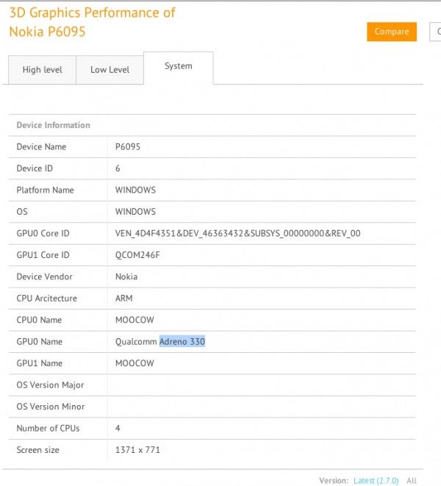The width and height of the screenshot is (441, 486).
Task: Click the OS Version Minor label
Action: pyautogui.click(x=51, y=407)
